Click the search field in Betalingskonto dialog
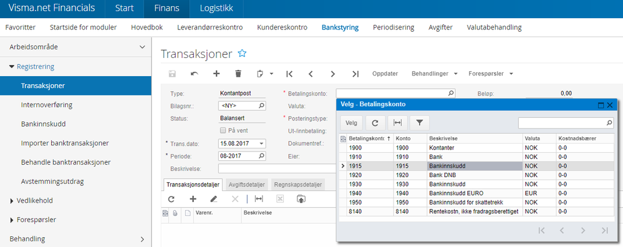623x247 pixels. 563,123
